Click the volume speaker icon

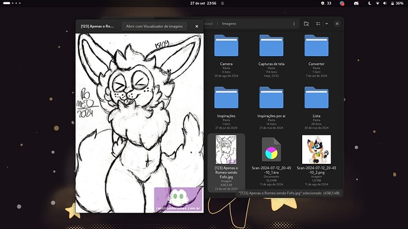(x=385, y=4)
